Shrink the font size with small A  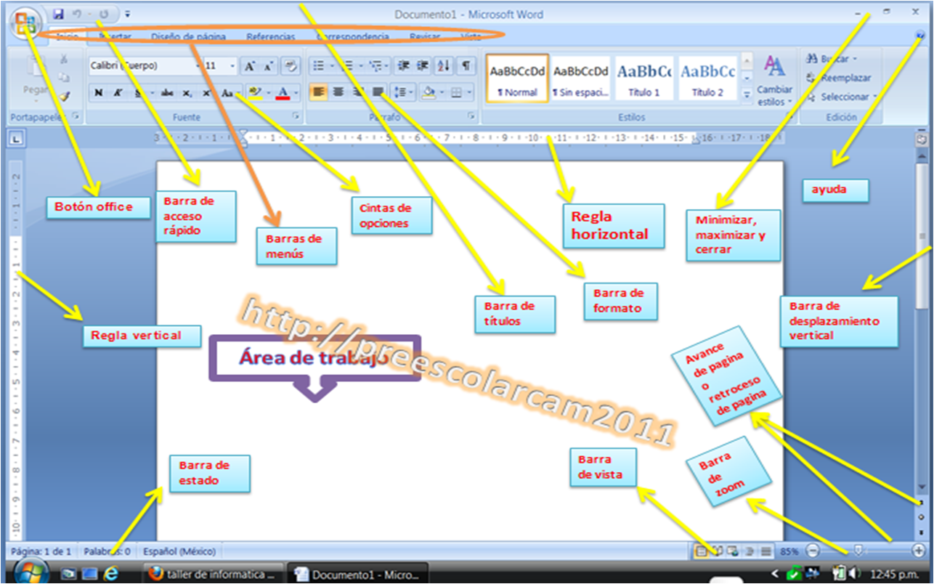coord(268,66)
